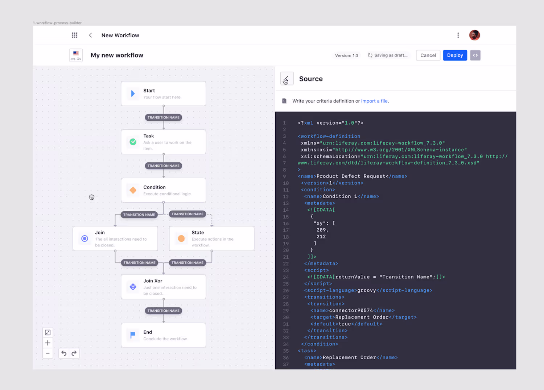Open the user avatar profile menu

(474, 35)
